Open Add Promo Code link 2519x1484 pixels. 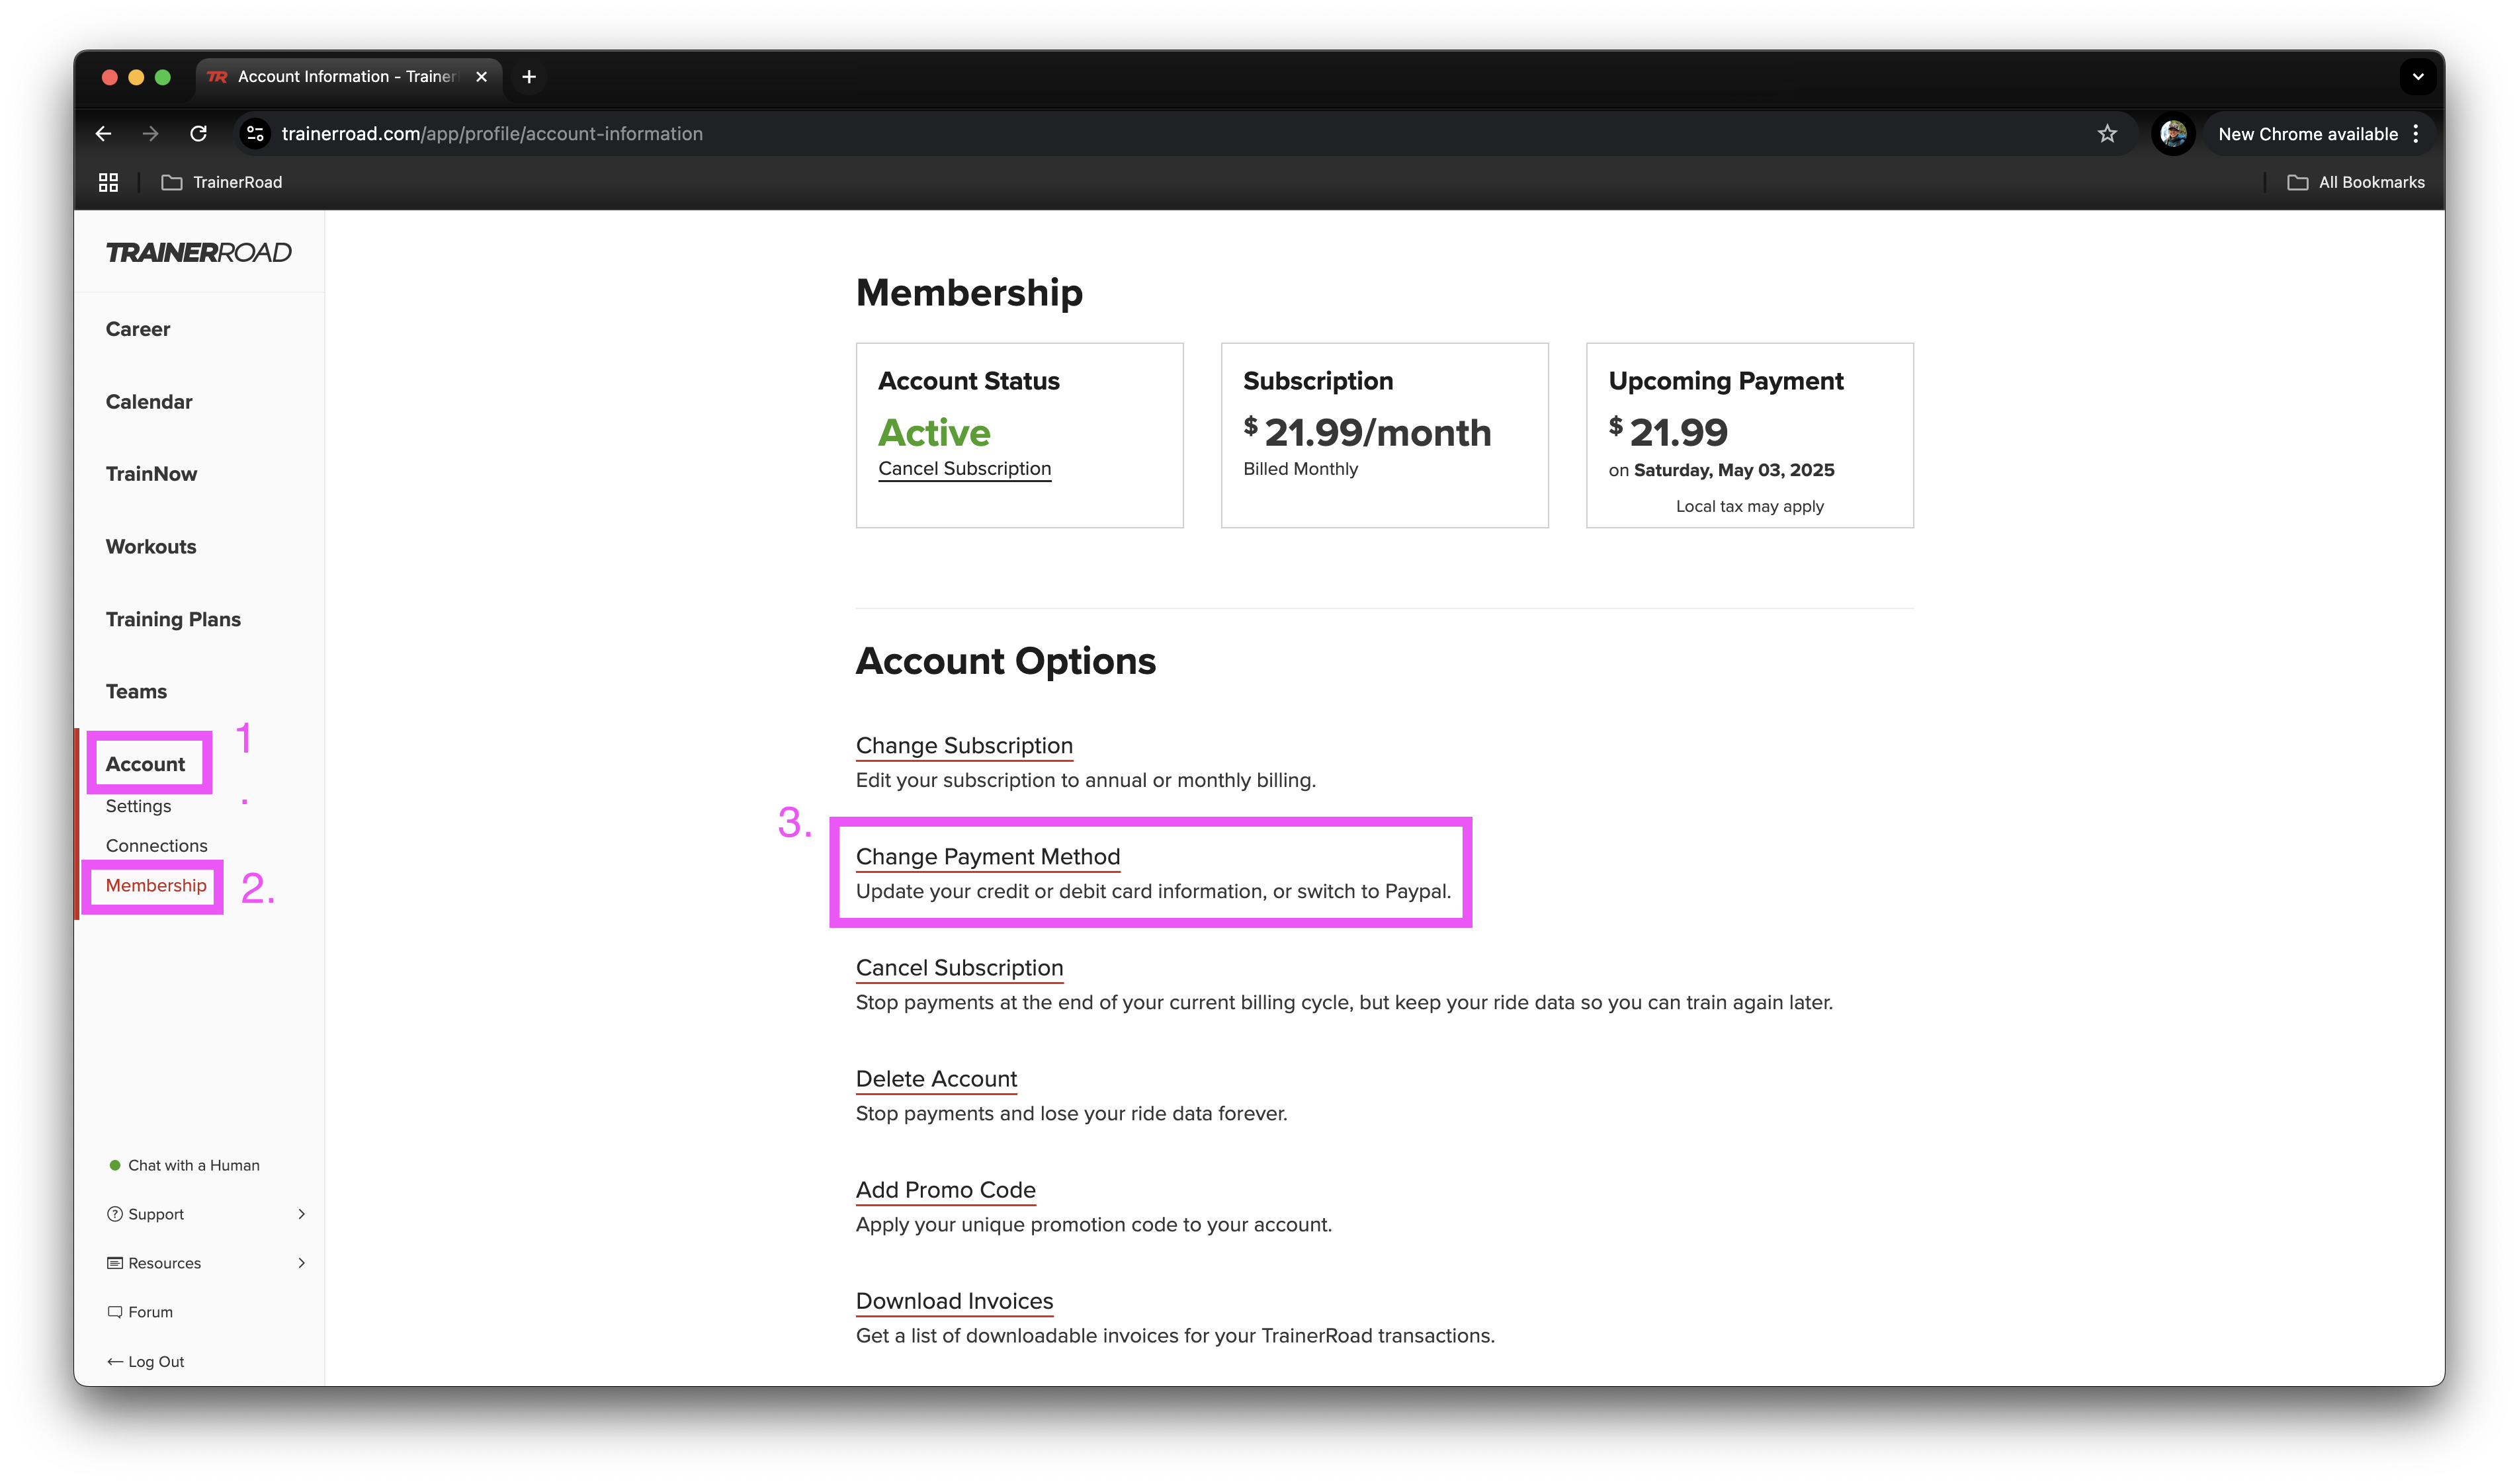tap(945, 1190)
